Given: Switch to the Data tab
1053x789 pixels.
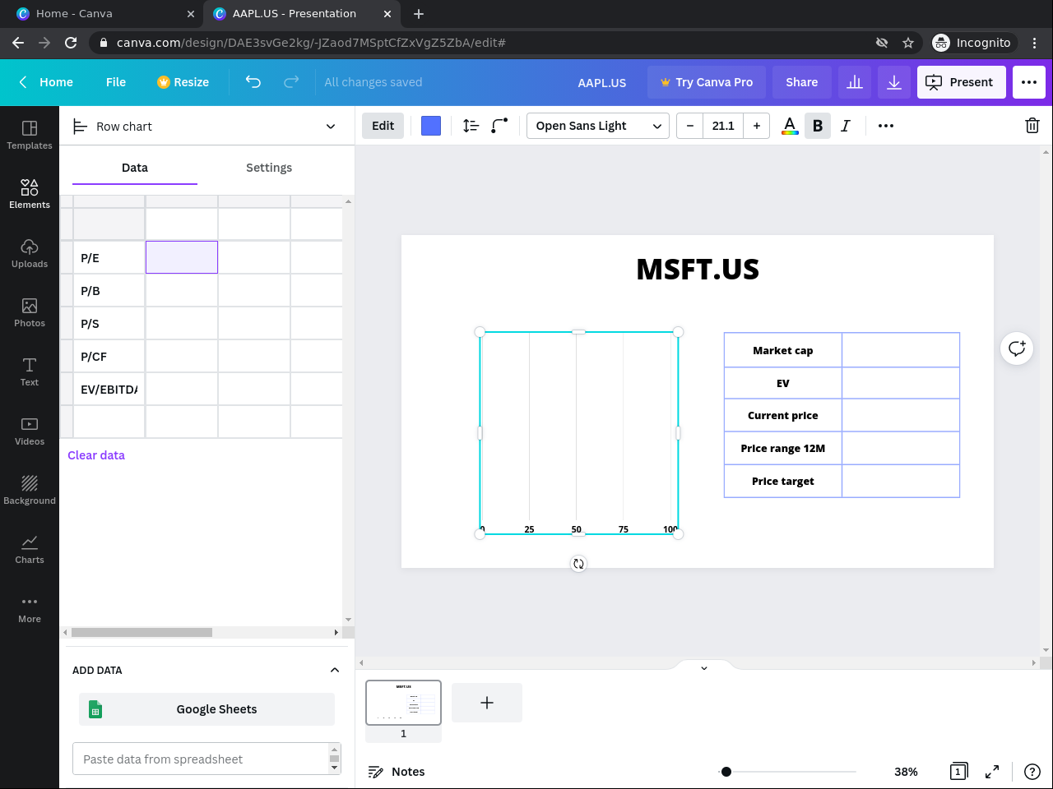Looking at the screenshot, I should coord(135,168).
